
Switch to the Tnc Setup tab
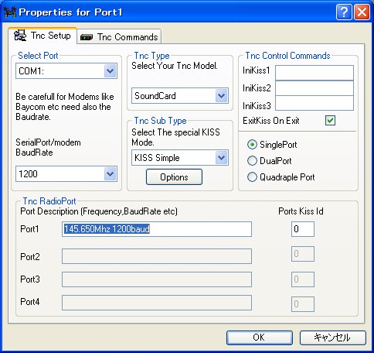[42, 36]
